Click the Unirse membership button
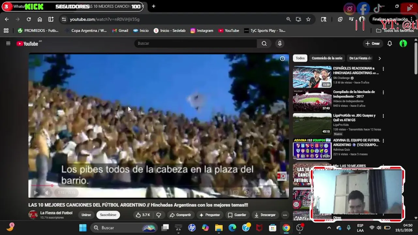This screenshot has width=418, height=235. coord(86,215)
